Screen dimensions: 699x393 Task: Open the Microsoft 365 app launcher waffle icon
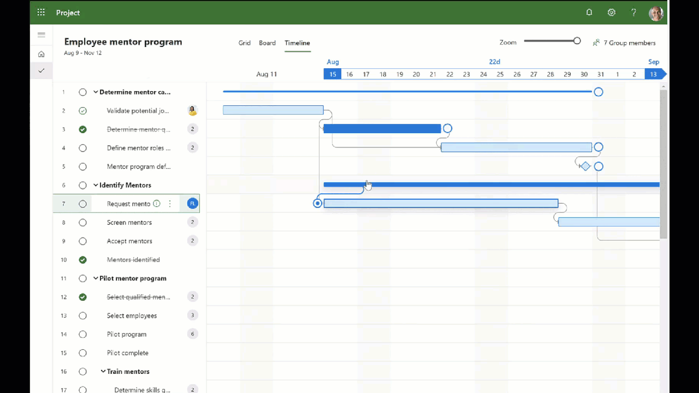(x=40, y=12)
